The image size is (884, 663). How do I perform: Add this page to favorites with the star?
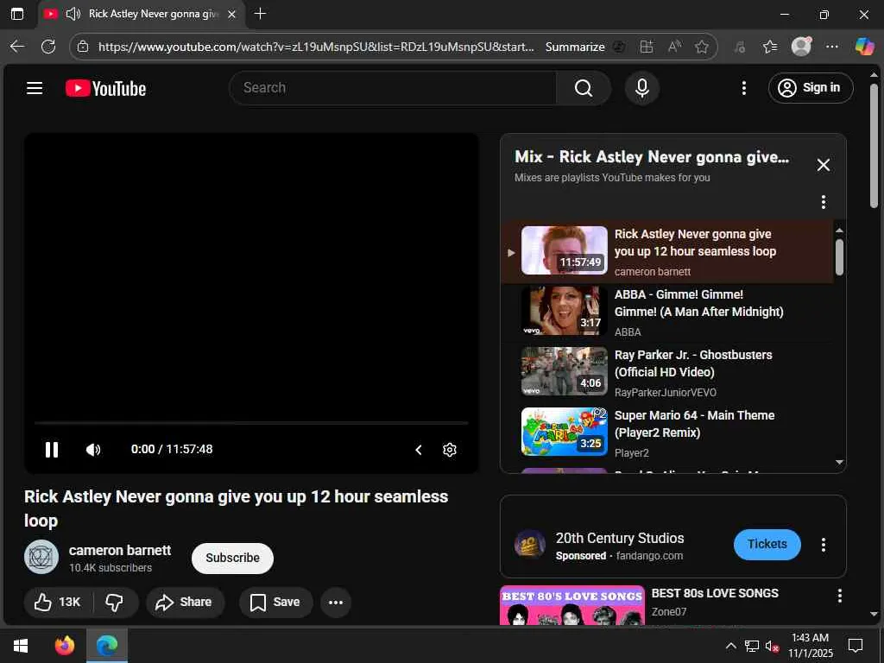point(701,47)
